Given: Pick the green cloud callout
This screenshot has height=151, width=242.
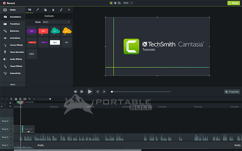Looking at the screenshot, I should [55, 31].
